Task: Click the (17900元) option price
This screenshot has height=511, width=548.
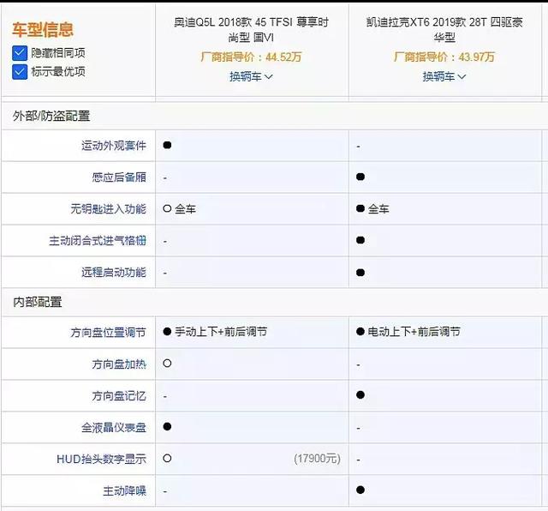Action: click(317, 459)
